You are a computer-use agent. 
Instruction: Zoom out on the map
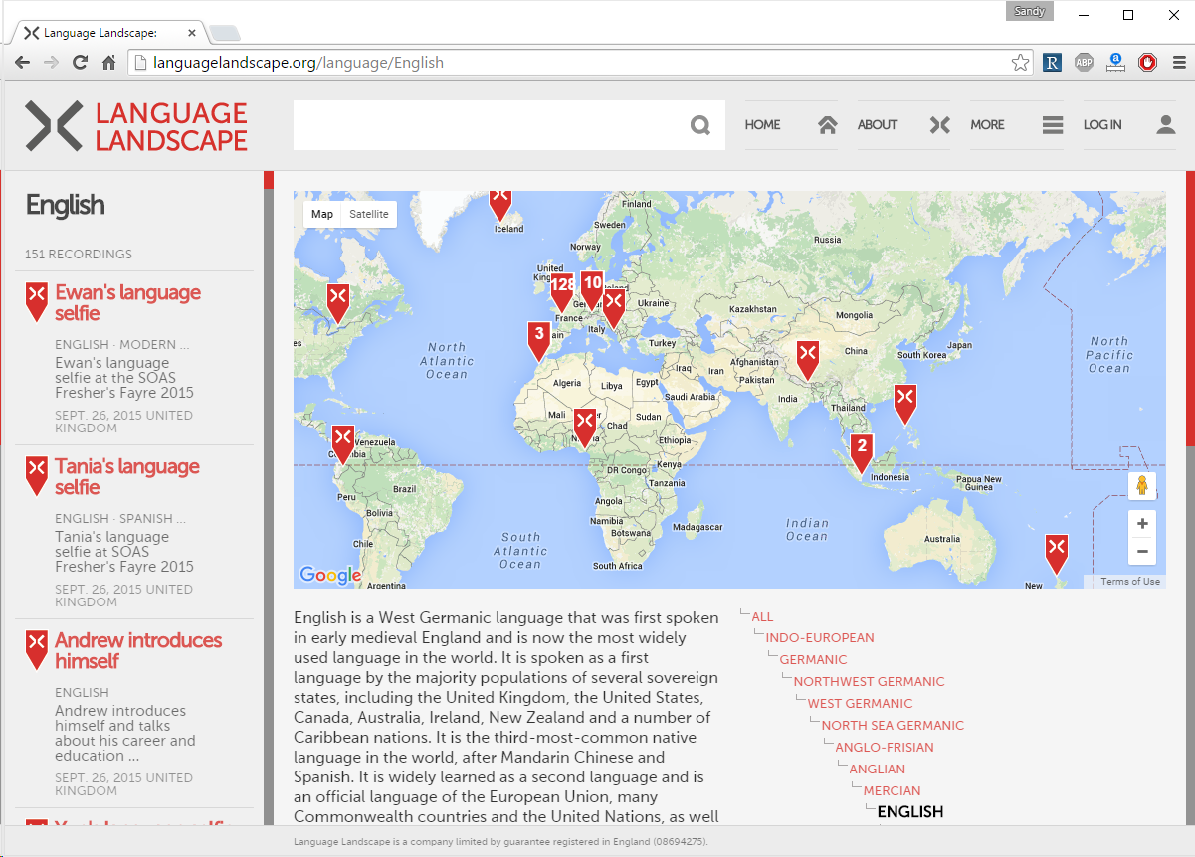tap(1142, 551)
